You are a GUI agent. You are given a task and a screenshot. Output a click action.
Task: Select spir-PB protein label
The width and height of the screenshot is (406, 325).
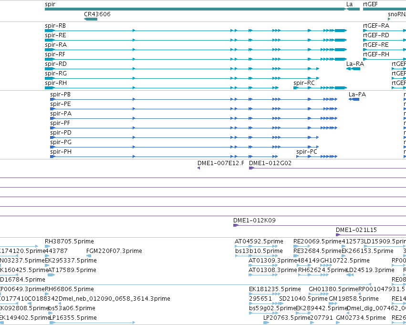(x=60, y=95)
